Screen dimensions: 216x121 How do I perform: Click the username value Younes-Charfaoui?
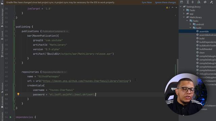[61, 90]
